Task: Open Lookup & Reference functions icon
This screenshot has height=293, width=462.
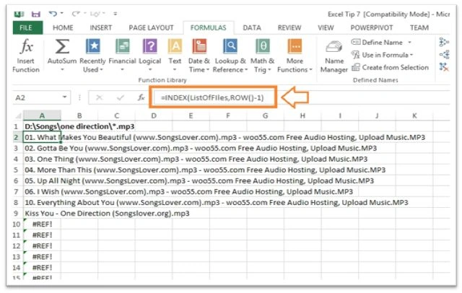Action: point(230,46)
